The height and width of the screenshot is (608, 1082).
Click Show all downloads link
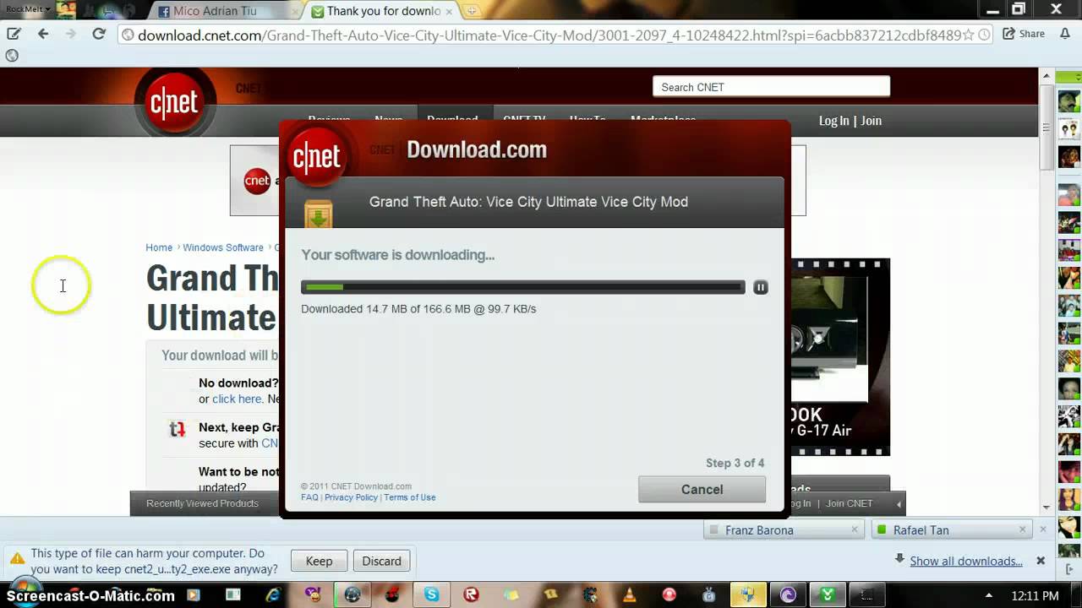965,561
